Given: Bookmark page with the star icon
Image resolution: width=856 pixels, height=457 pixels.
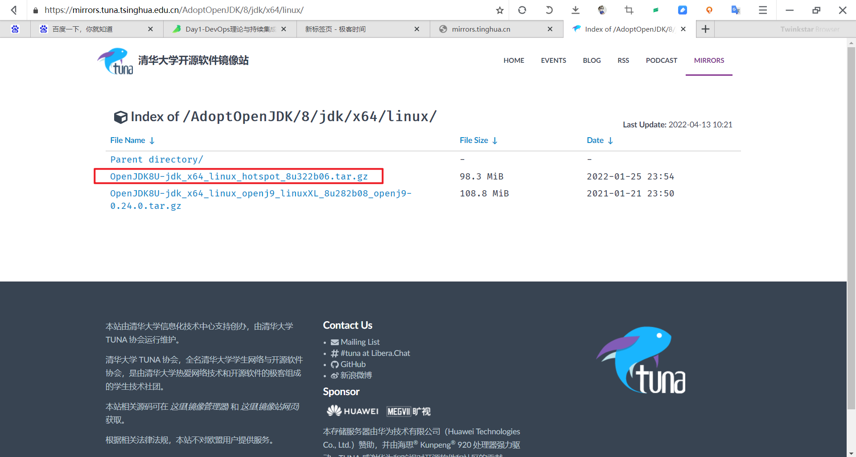Looking at the screenshot, I should [x=500, y=10].
